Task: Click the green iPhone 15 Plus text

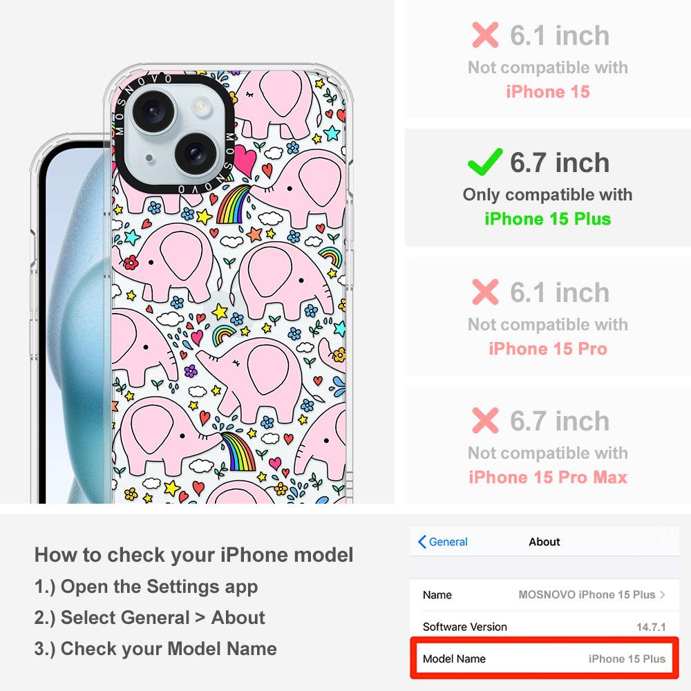Action: point(548,218)
